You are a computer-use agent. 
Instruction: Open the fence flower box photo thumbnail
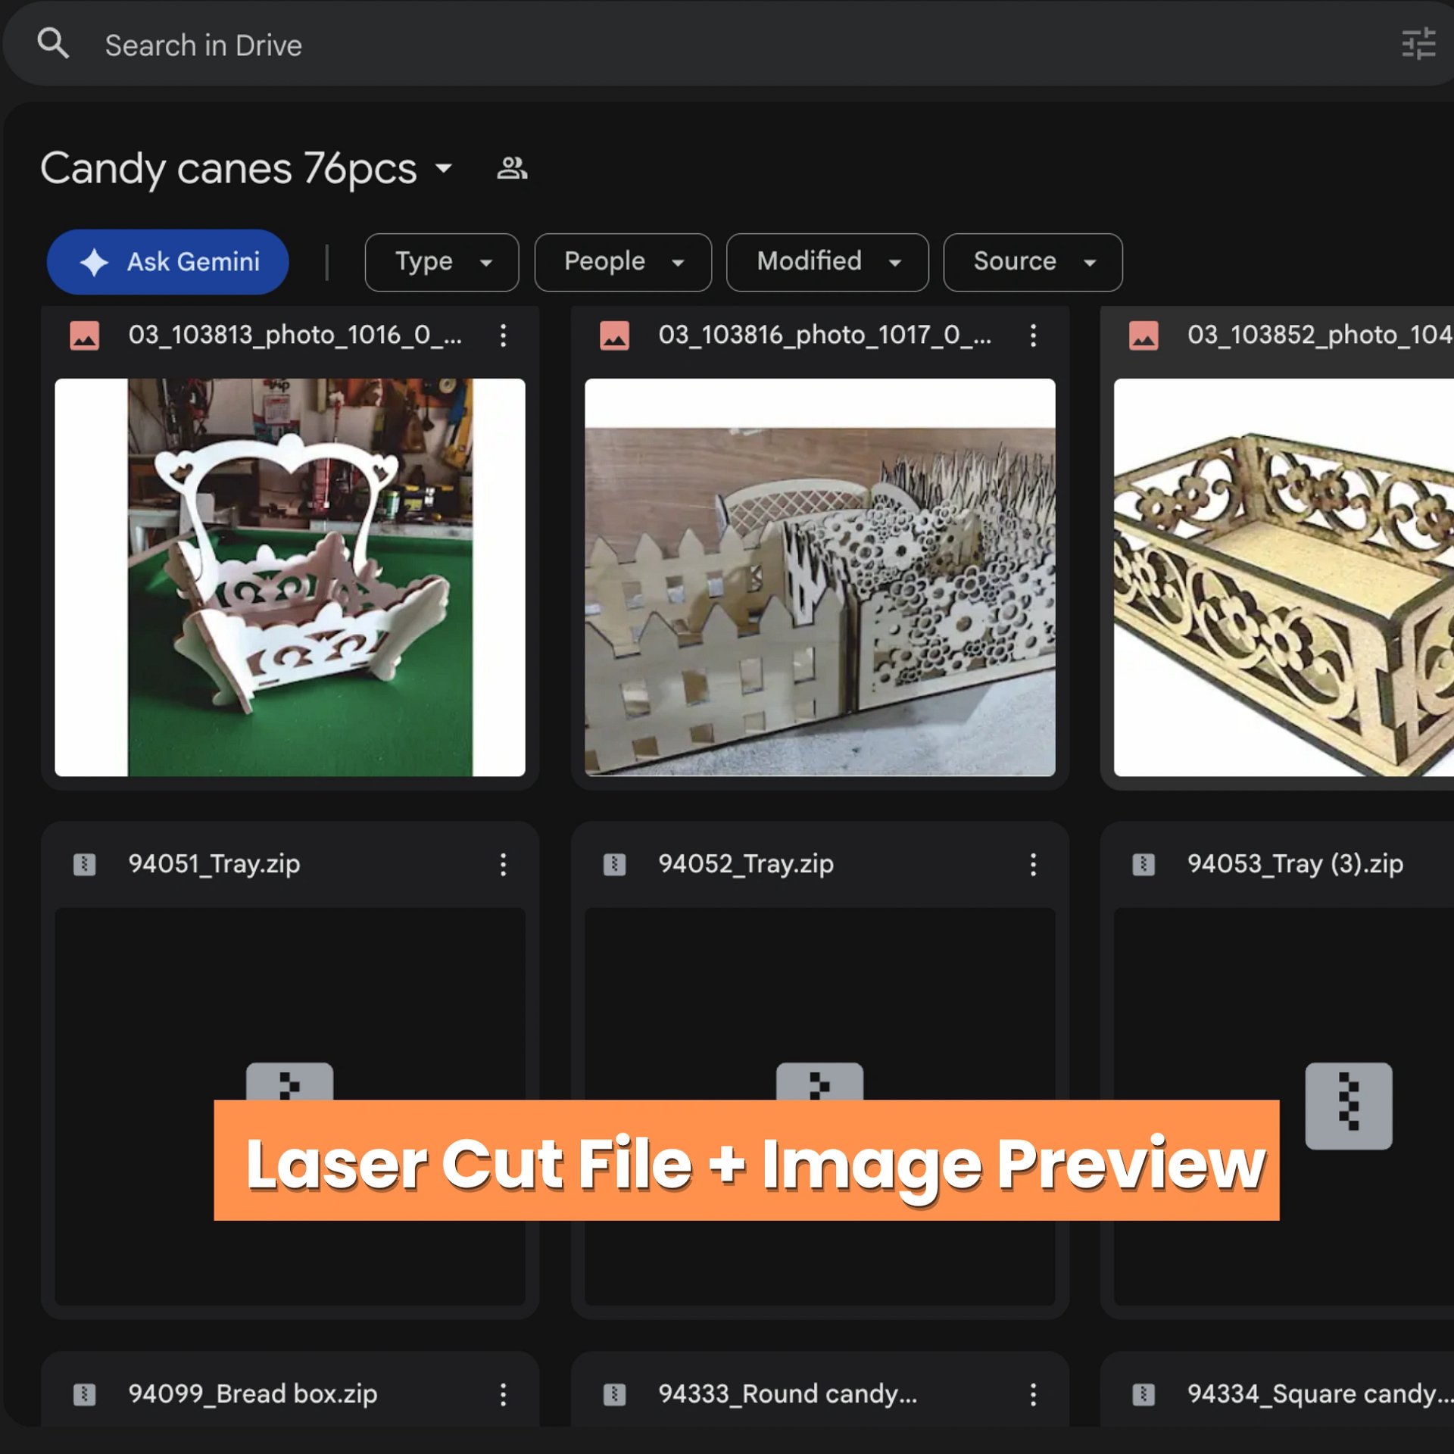[x=819, y=577]
